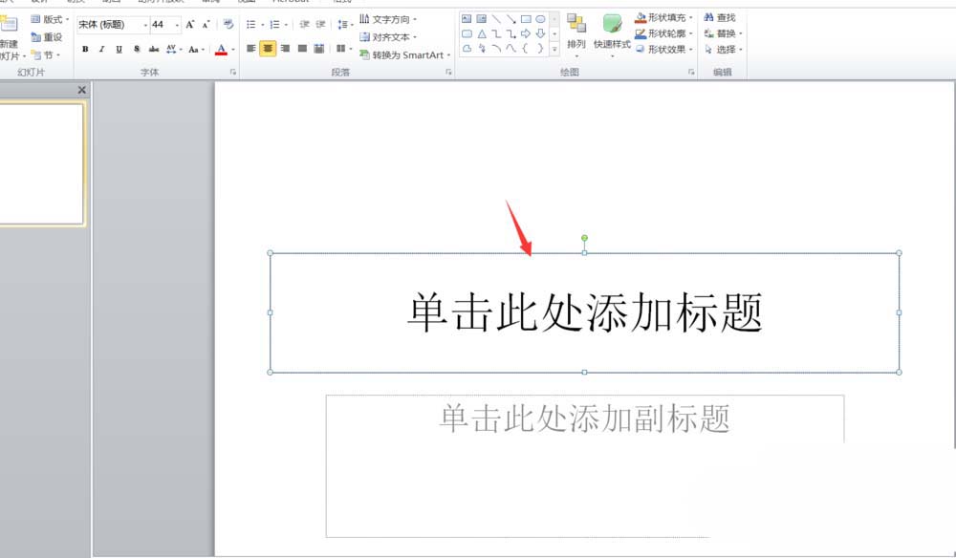Open paragraph dialog launcher in 段落 group

[448, 72]
